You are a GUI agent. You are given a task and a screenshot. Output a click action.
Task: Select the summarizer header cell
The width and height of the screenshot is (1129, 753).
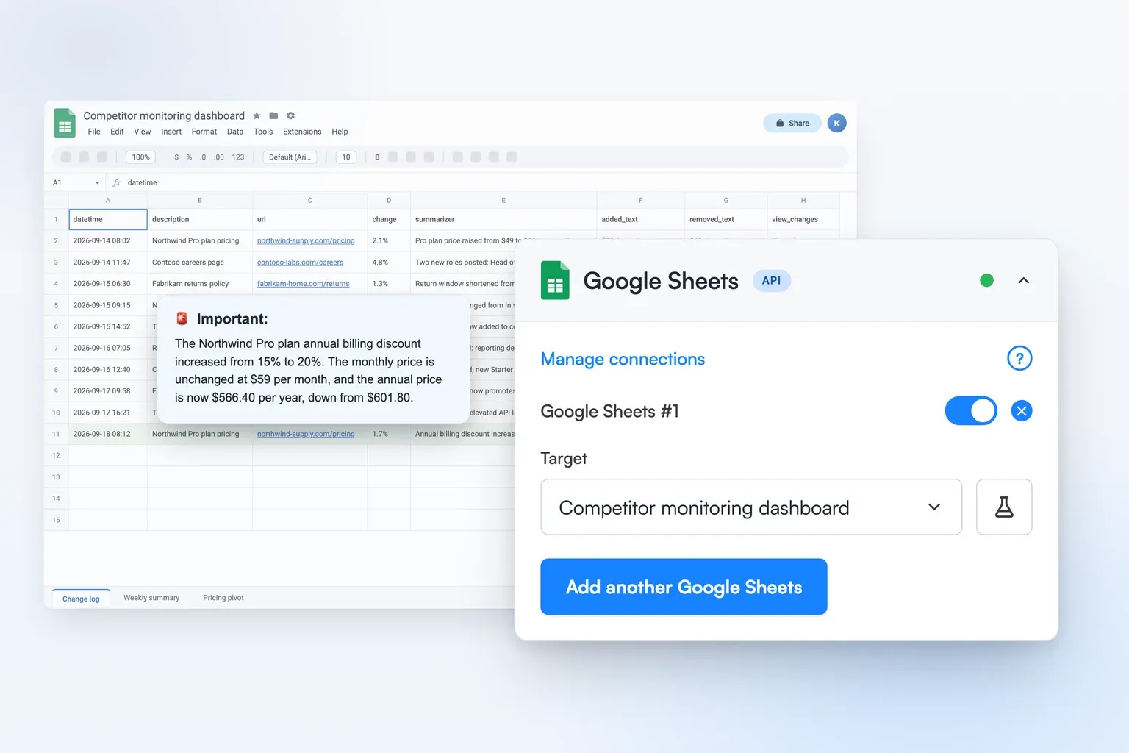[x=503, y=219]
